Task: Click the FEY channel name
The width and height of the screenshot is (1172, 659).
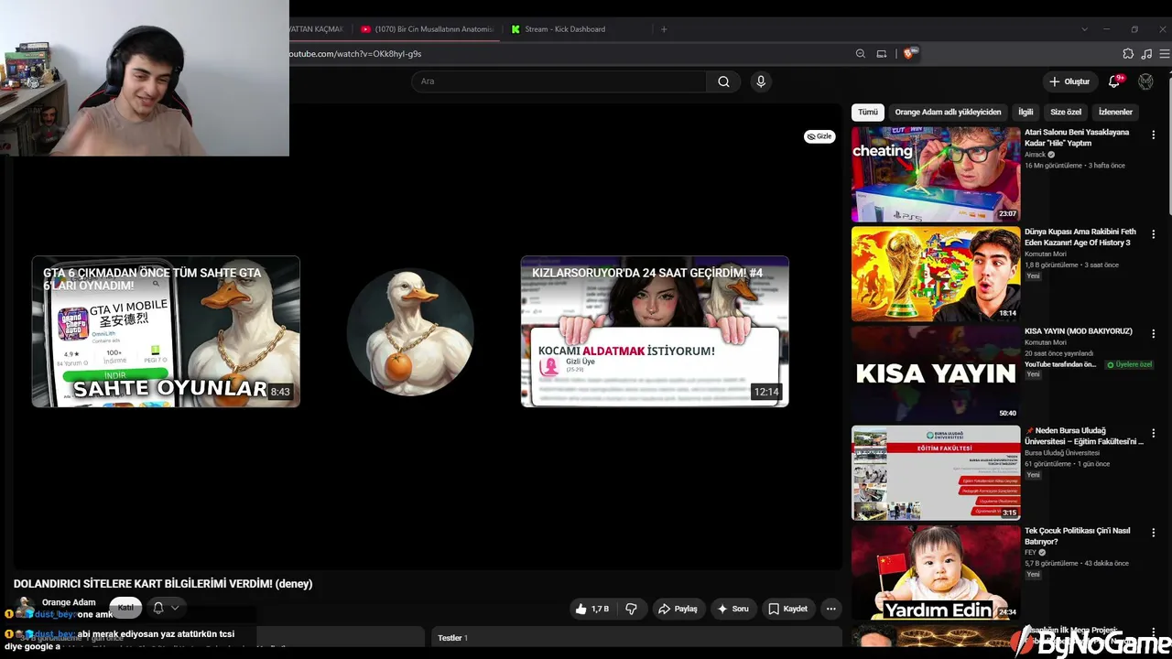Action: [1030, 553]
